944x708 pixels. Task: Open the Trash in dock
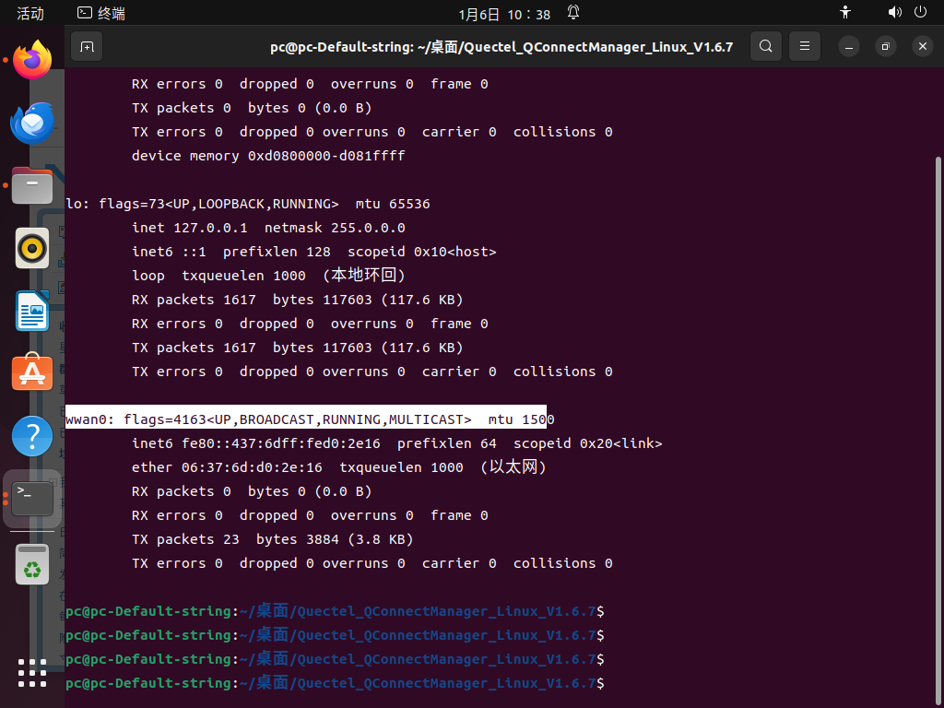(x=32, y=565)
